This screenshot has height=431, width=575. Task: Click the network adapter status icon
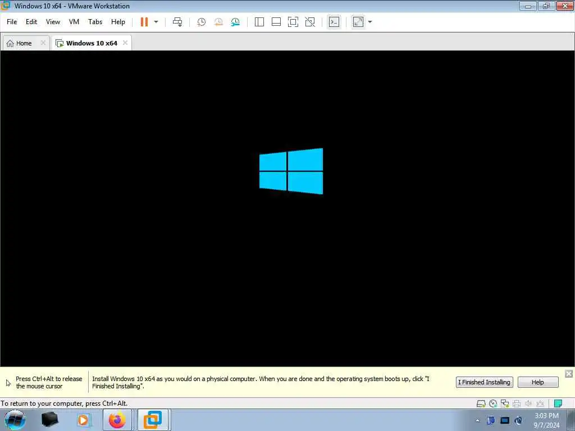(x=505, y=404)
